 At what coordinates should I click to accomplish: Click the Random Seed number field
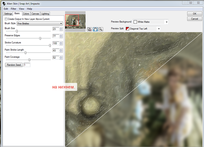tap(27, 65)
